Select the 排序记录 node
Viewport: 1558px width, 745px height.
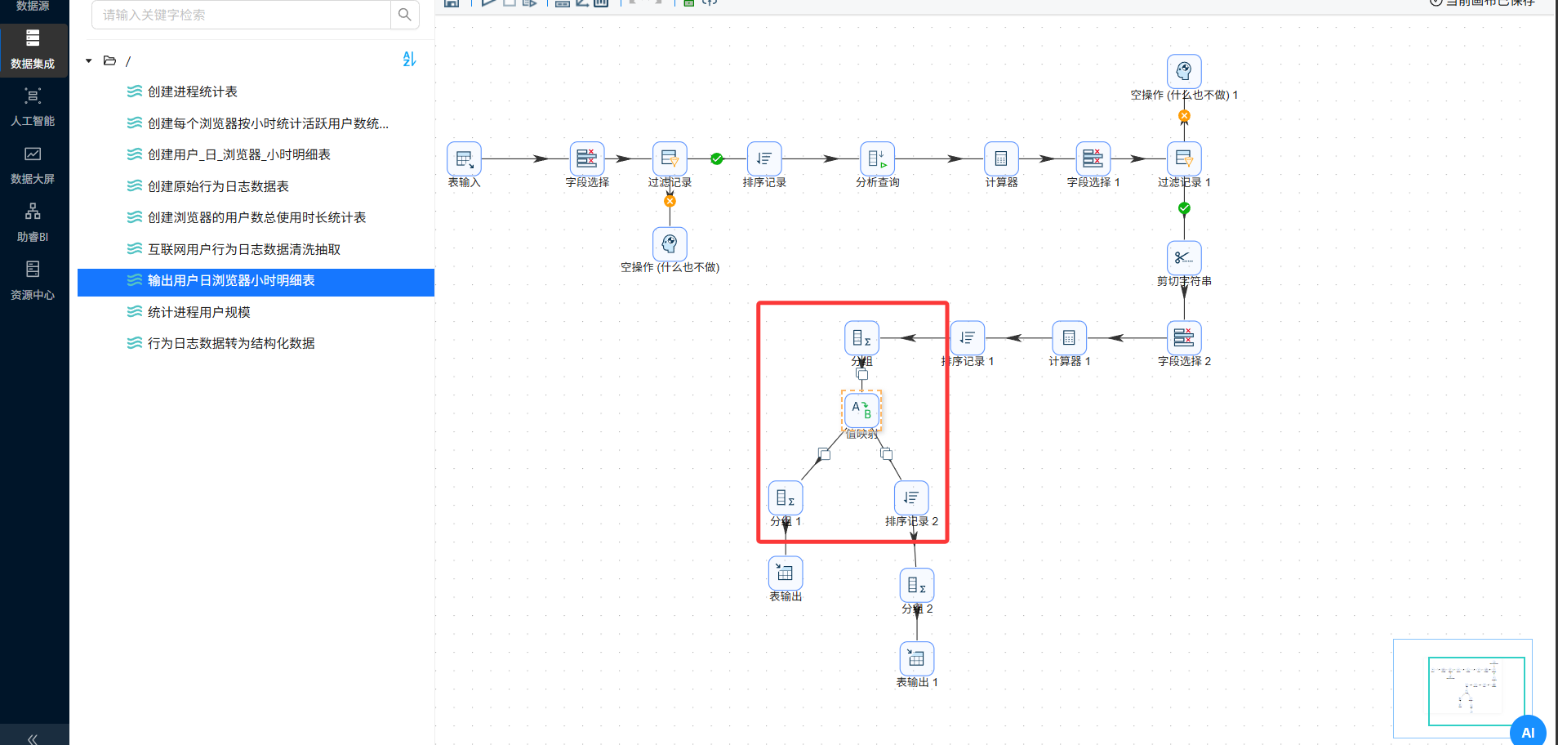pos(764,158)
